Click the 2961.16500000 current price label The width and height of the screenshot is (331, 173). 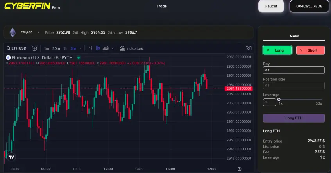coord(239,89)
